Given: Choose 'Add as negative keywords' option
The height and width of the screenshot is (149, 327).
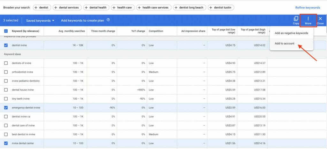Looking at the screenshot, I should pyautogui.click(x=291, y=33).
